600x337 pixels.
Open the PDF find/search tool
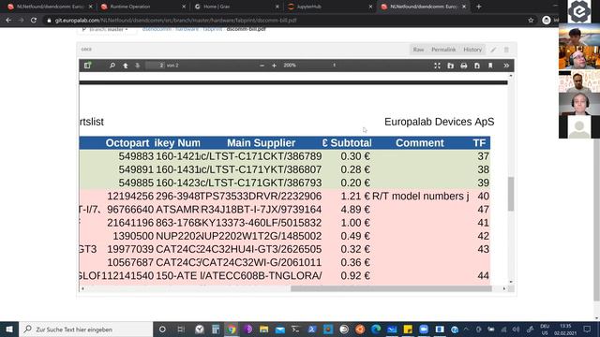click(112, 66)
